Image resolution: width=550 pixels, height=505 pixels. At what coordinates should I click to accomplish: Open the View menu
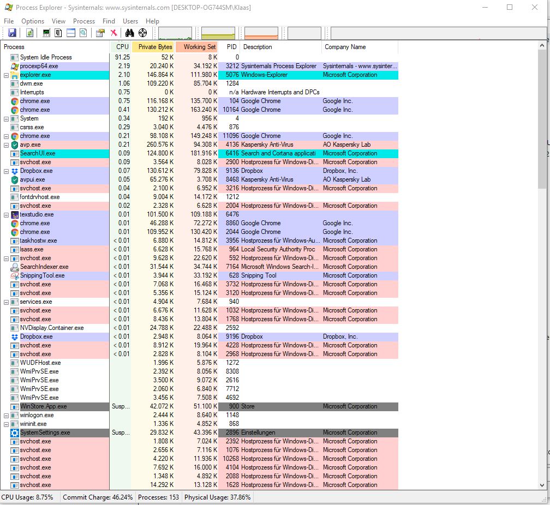58,21
